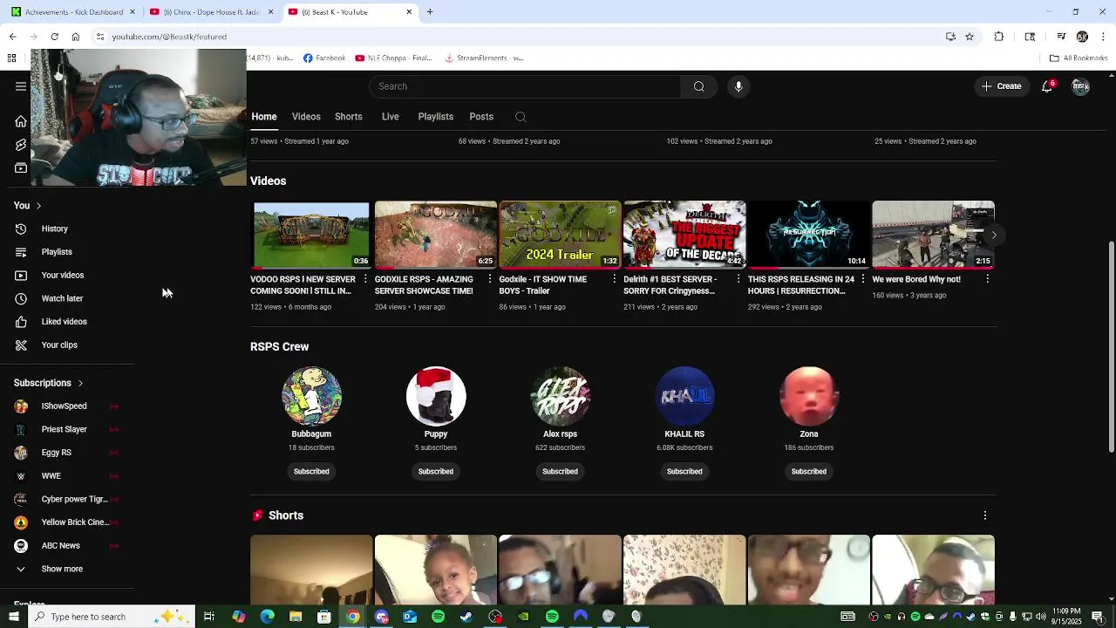Expand the Subscriptions section chevron

pyautogui.click(x=80, y=383)
